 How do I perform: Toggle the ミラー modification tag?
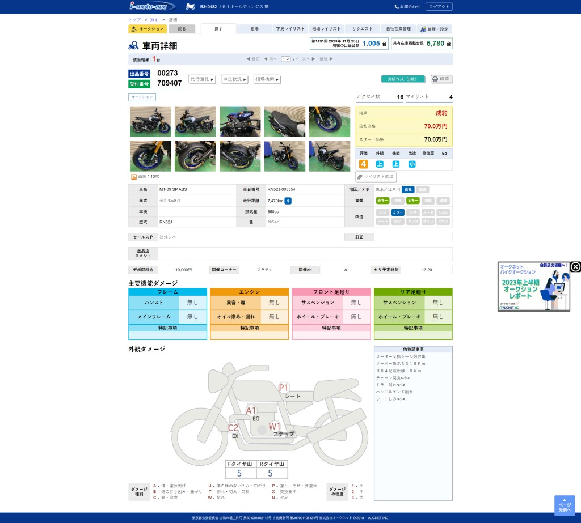[398, 212]
